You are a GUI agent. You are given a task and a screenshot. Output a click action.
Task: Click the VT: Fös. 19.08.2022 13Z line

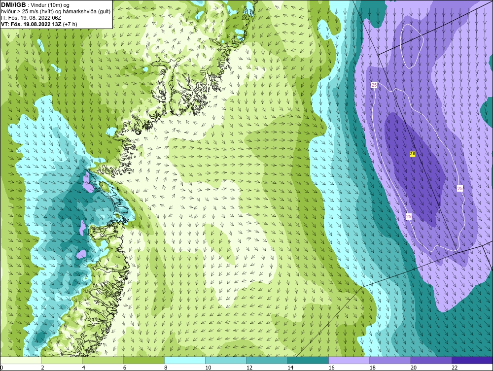click(39, 24)
